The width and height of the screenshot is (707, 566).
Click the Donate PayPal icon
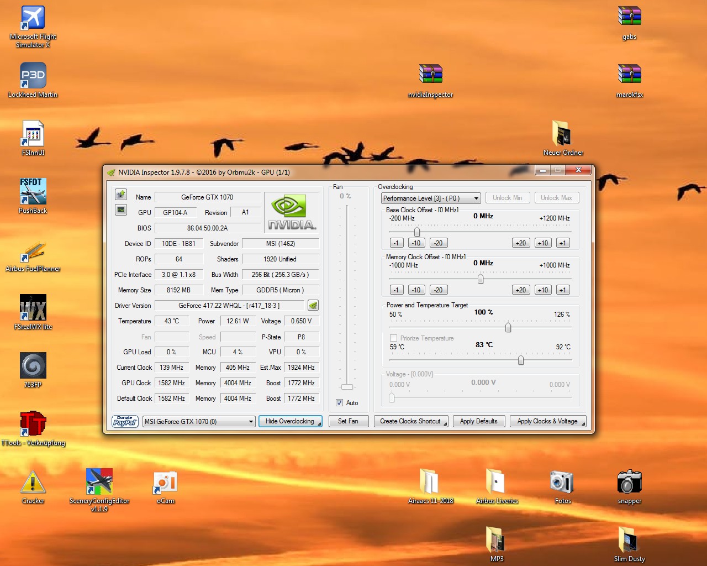pos(125,421)
